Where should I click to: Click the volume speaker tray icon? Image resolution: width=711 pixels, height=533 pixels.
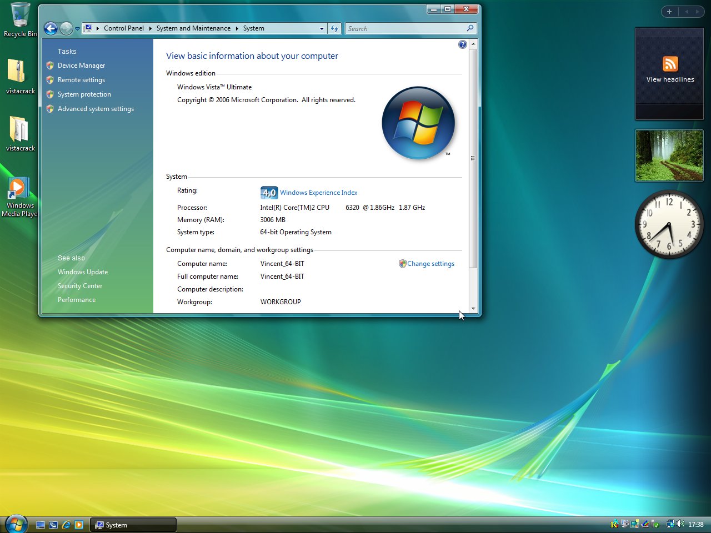(680, 524)
